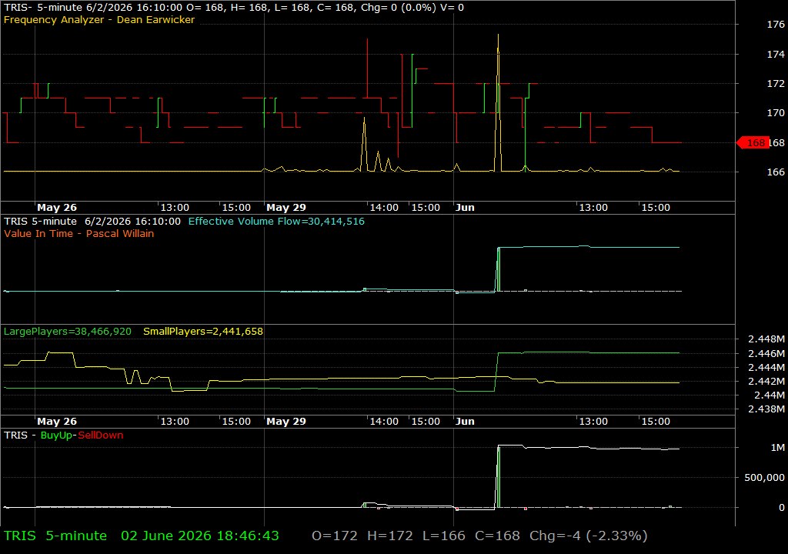Click the 2.448M axis label
The width and height of the screenshot is (788, 554).
pyautogui.click(x=766, y=339)
